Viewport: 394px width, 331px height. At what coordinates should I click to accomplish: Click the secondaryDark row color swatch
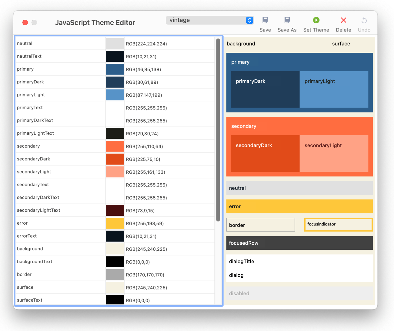point(115,159)
